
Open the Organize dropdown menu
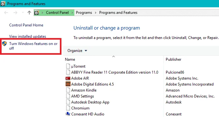coord(77,51)
